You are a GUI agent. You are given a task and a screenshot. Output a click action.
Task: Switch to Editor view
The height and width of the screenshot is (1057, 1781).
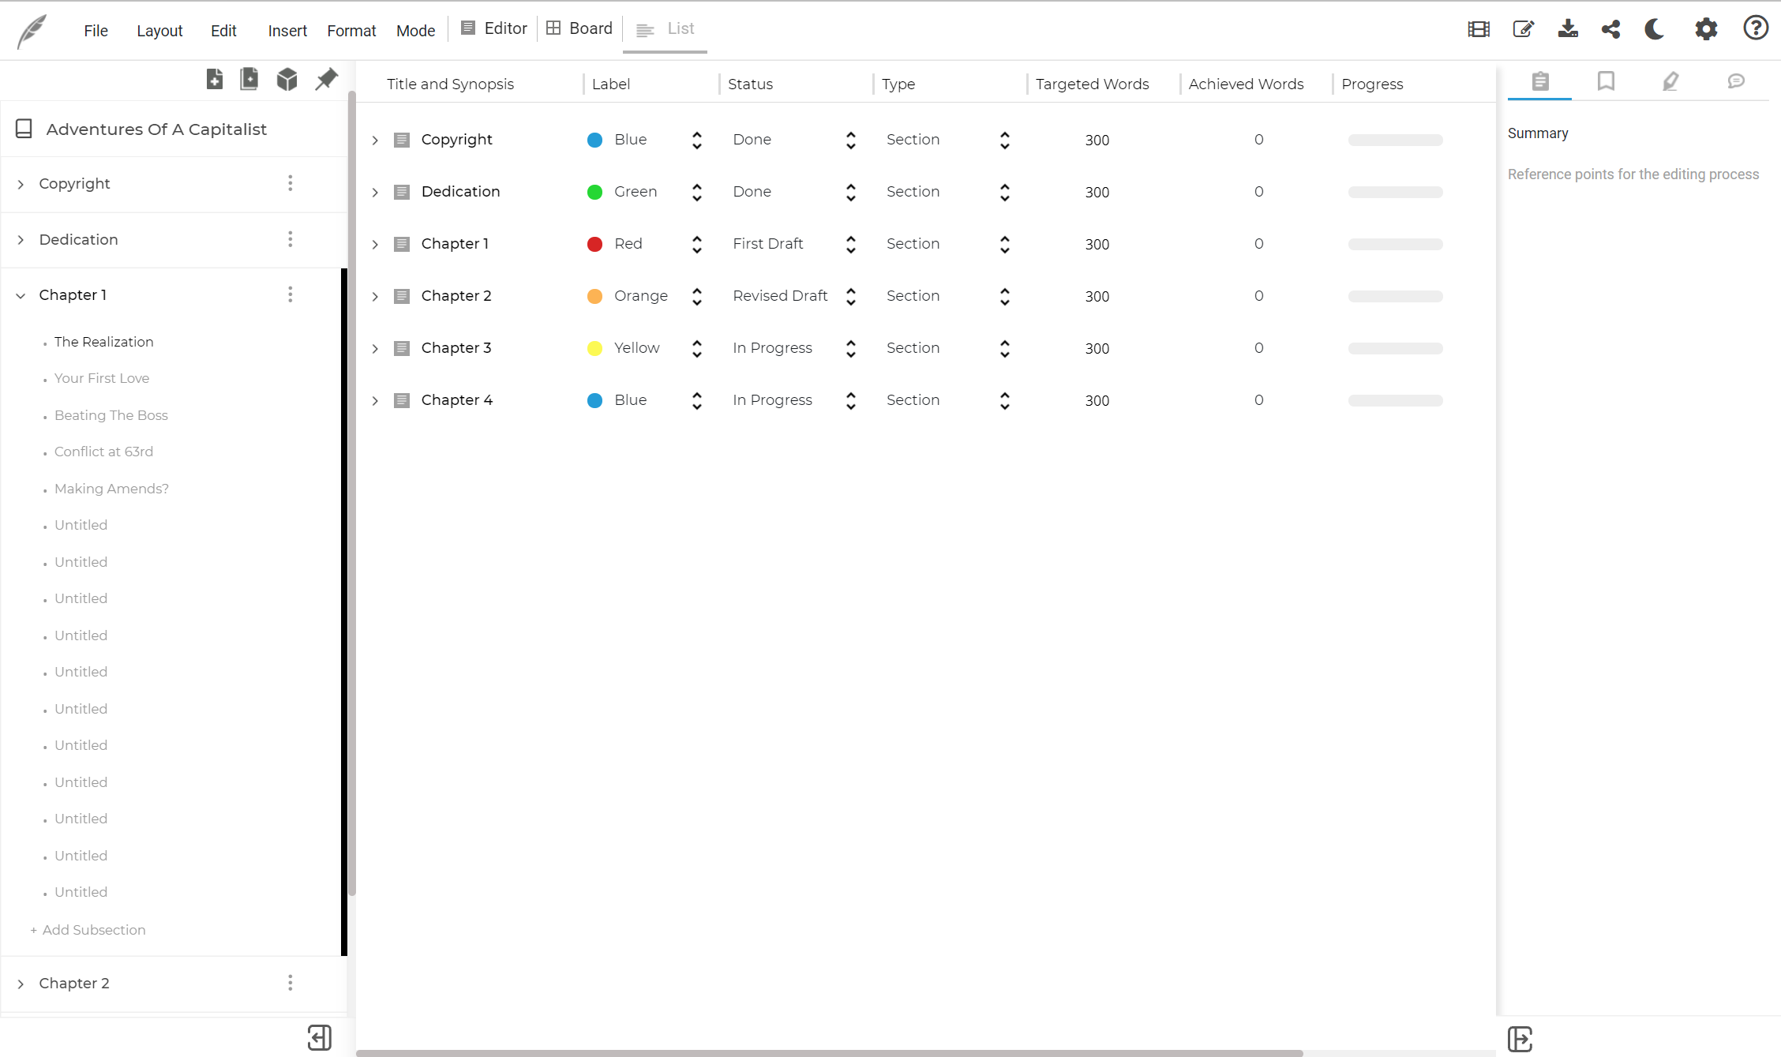494,28
